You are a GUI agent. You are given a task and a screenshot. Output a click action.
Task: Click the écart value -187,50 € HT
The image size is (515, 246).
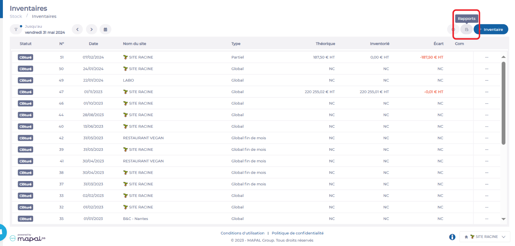point(432,57)
